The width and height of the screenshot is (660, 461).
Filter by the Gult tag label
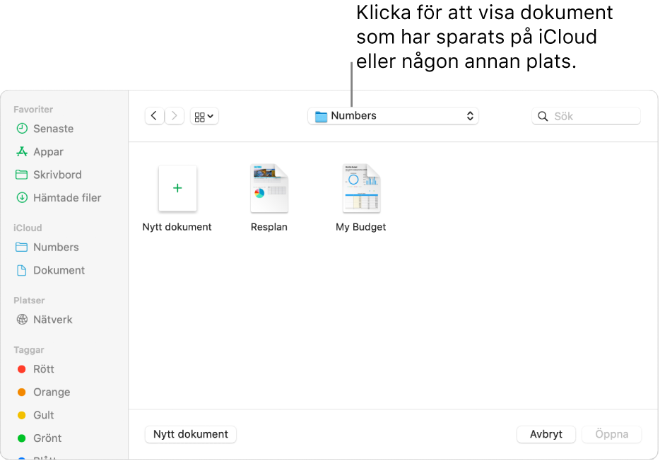click(44, 416)
